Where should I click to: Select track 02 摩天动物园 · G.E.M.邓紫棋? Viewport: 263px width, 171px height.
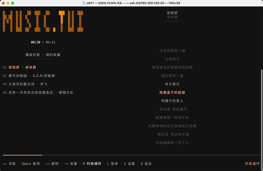coord(29,76)
